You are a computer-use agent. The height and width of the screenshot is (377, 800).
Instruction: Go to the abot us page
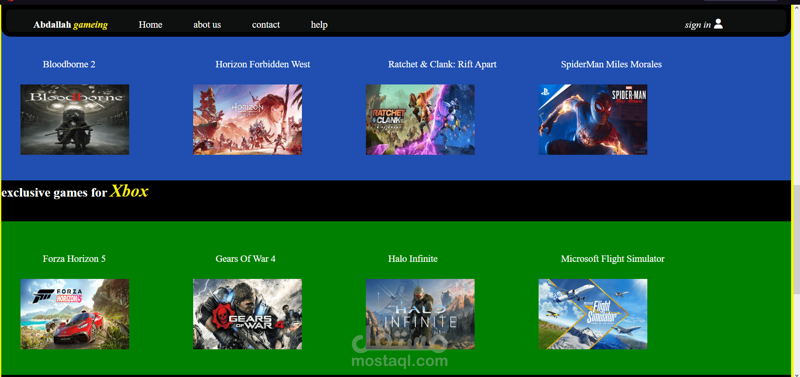click(x=207, y=25)
